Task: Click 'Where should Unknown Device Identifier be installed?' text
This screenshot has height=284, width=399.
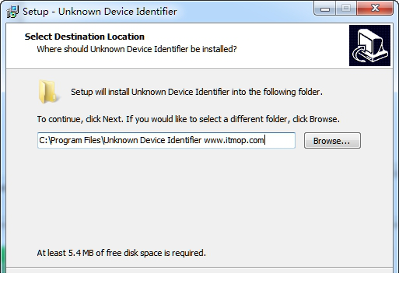Action: coord(137,49)
